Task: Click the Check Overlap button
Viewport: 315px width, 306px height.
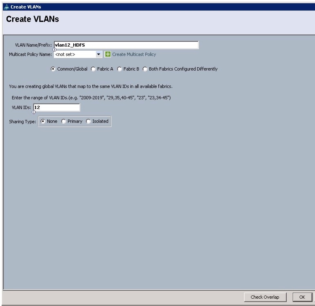Action: pos(265,297)
